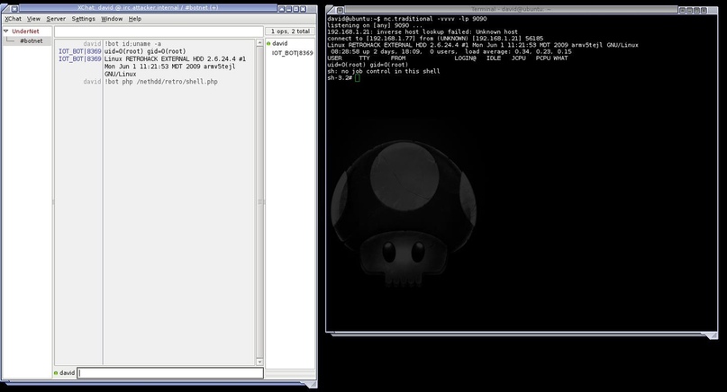Click the message input box beside david
Screen dimensions: 727x392
(170, 372)
